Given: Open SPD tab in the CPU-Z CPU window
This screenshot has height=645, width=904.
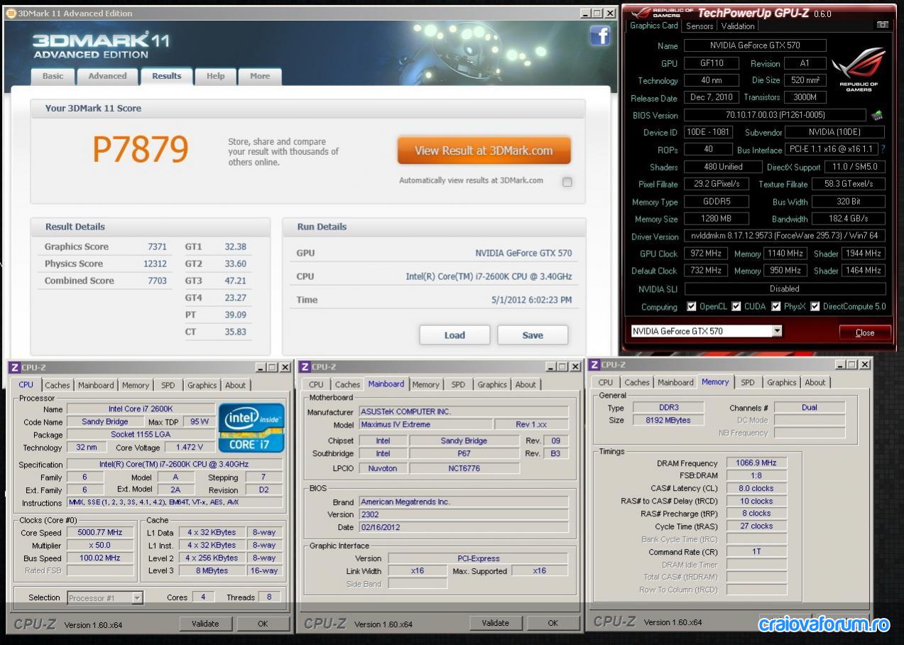Looking at the screenshot, I should (168, 385).
